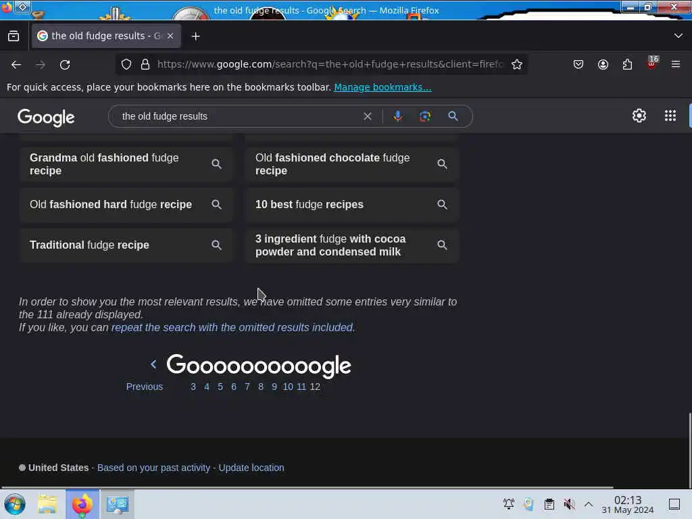Image resolution: width=692 pixels, height=519 pixels.
Task: Open Based on your past activity link
Action: point(153,468)
